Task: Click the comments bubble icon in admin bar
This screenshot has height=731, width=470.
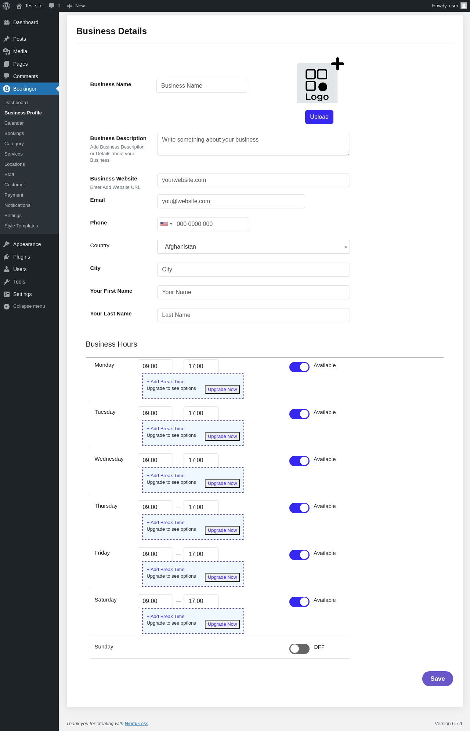Action: [52, 6]
